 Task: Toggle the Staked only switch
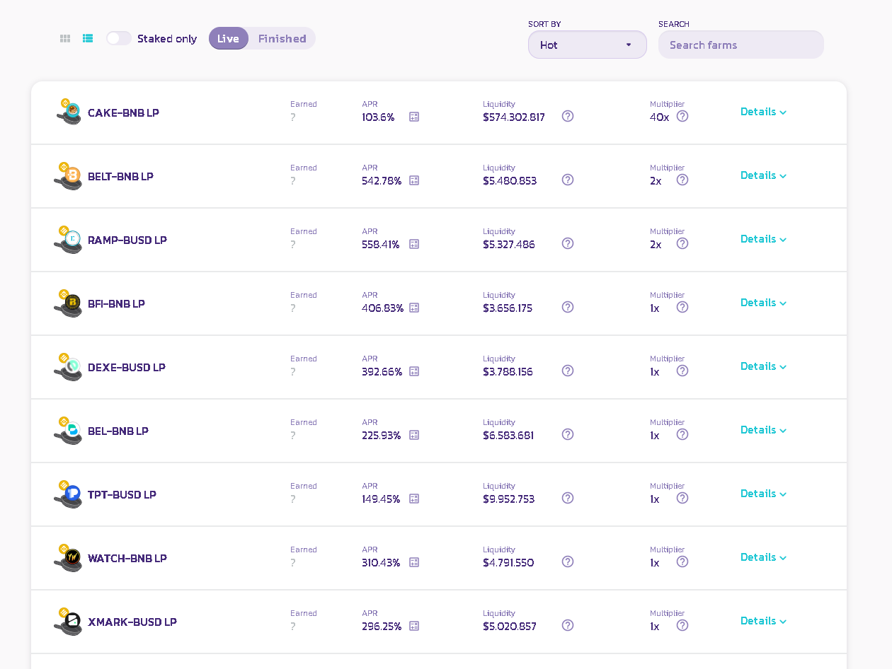click(x=119, y=38)
